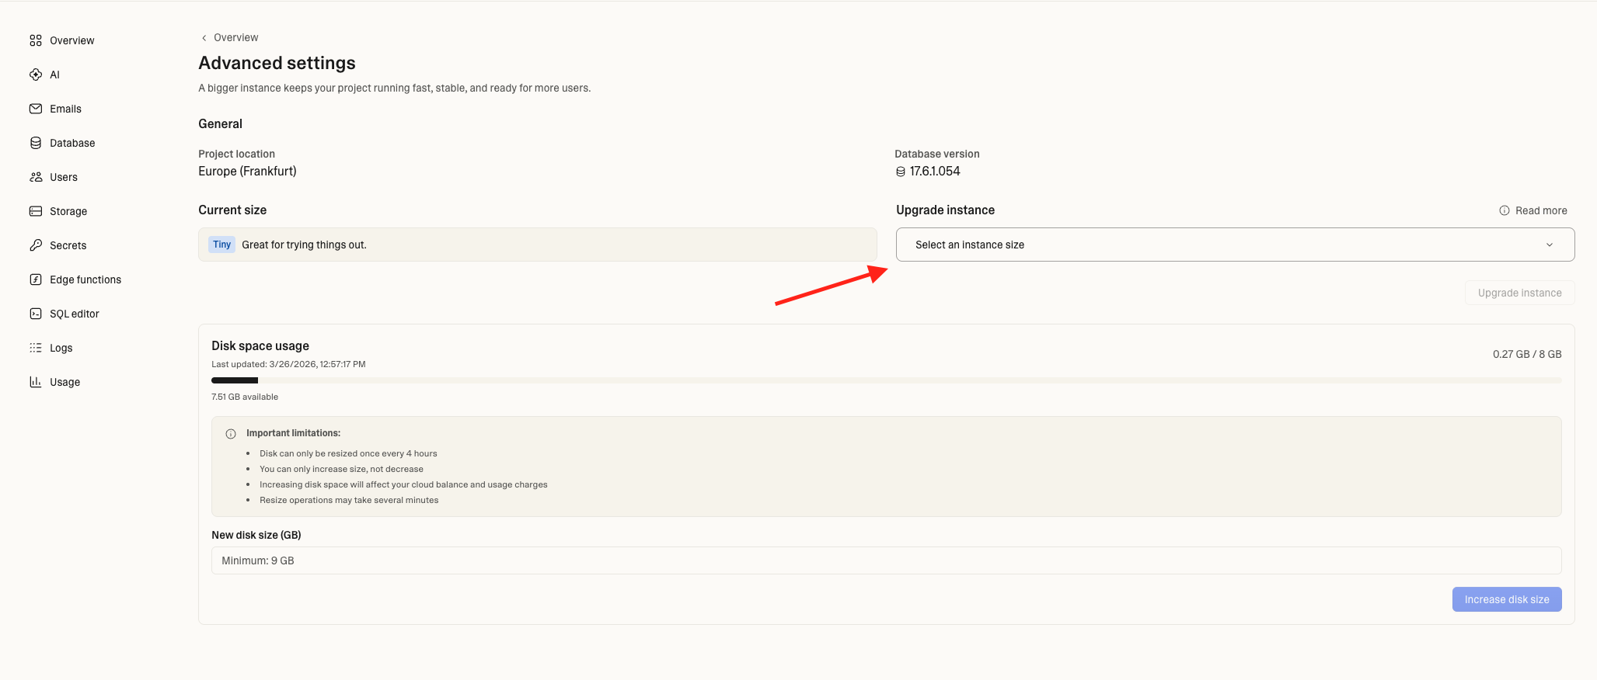This screenshot has height=680, width=1597.
Task: Click the '7.51 GB available' text
Action: point(245,397)
